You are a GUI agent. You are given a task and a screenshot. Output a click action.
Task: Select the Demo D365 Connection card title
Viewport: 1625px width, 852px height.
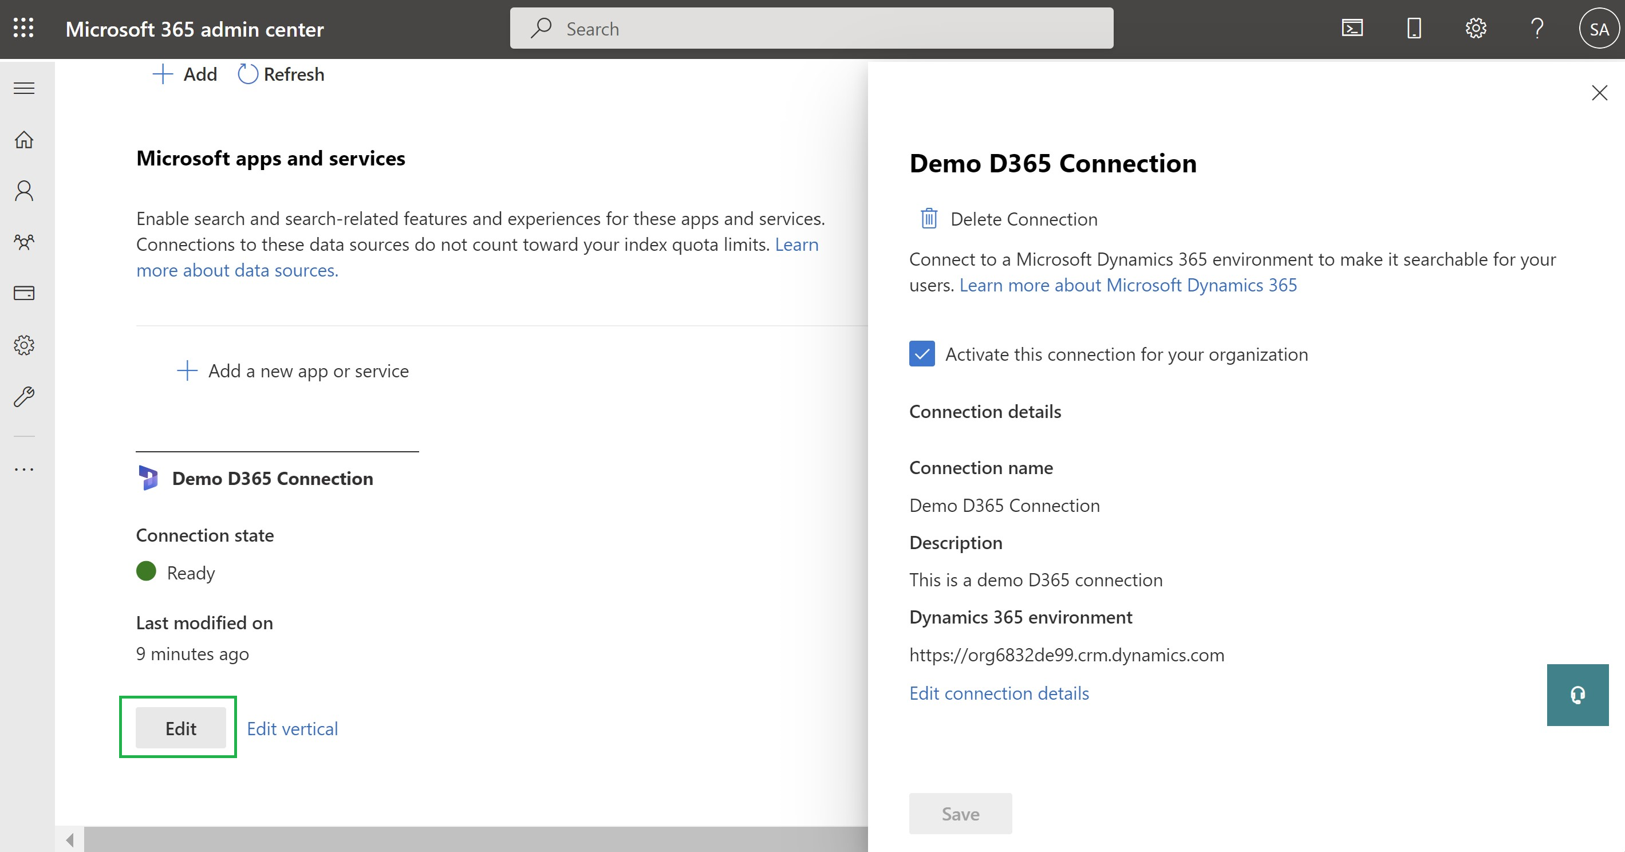(273, 479)
